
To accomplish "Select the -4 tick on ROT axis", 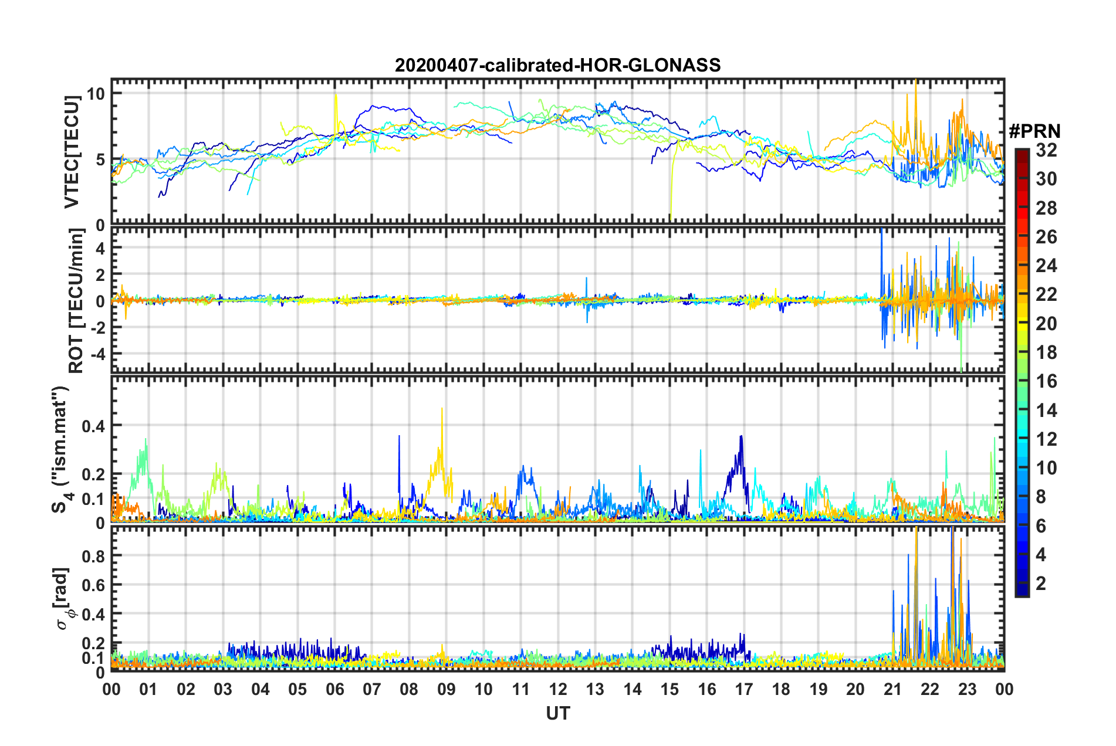I will tap(97, 354).
